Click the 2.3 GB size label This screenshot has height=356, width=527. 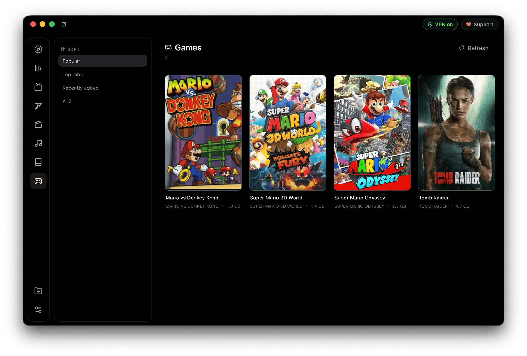click(399, 206)
